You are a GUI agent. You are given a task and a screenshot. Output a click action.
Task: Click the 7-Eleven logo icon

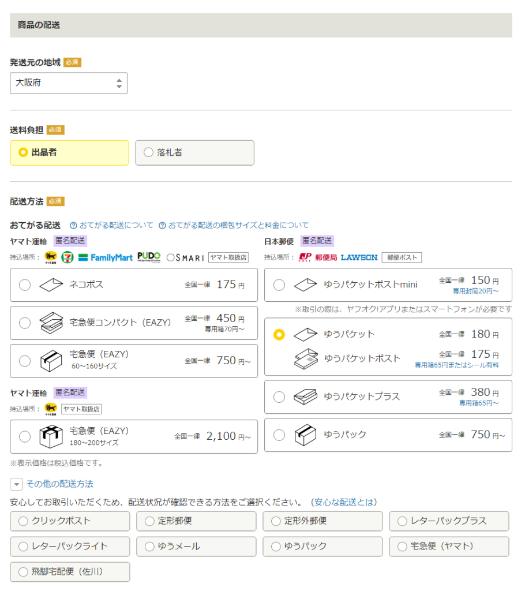(67, 257)
